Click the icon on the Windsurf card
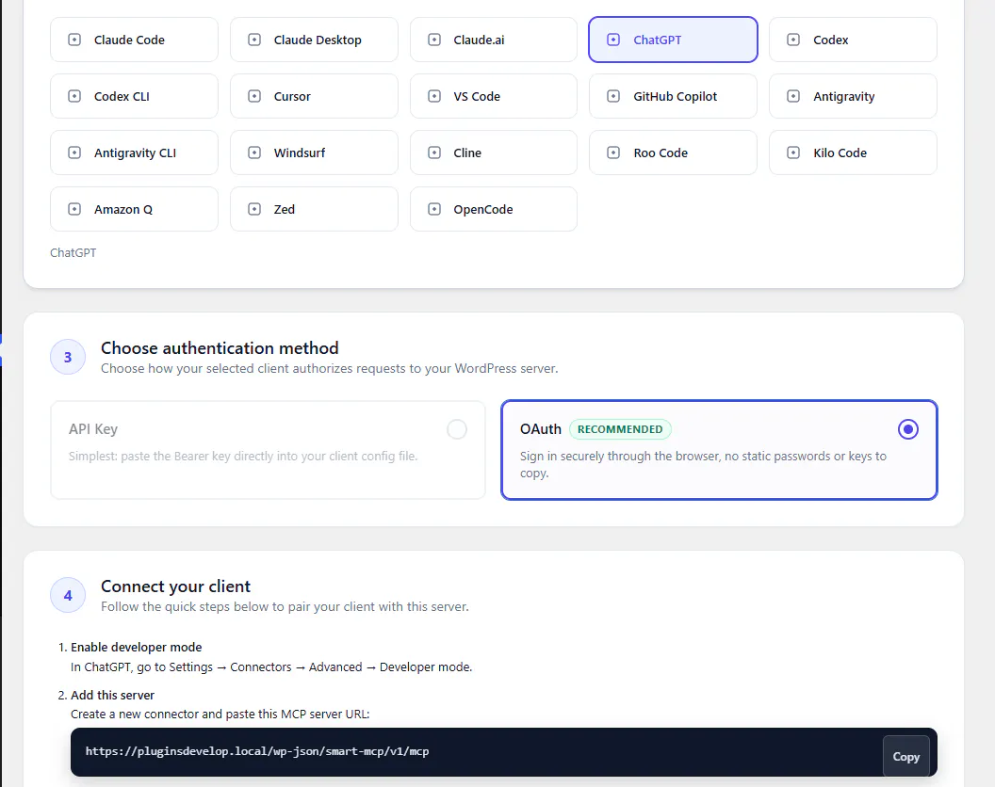The width and height of the screenshot is (995, 787). [254, 153]
